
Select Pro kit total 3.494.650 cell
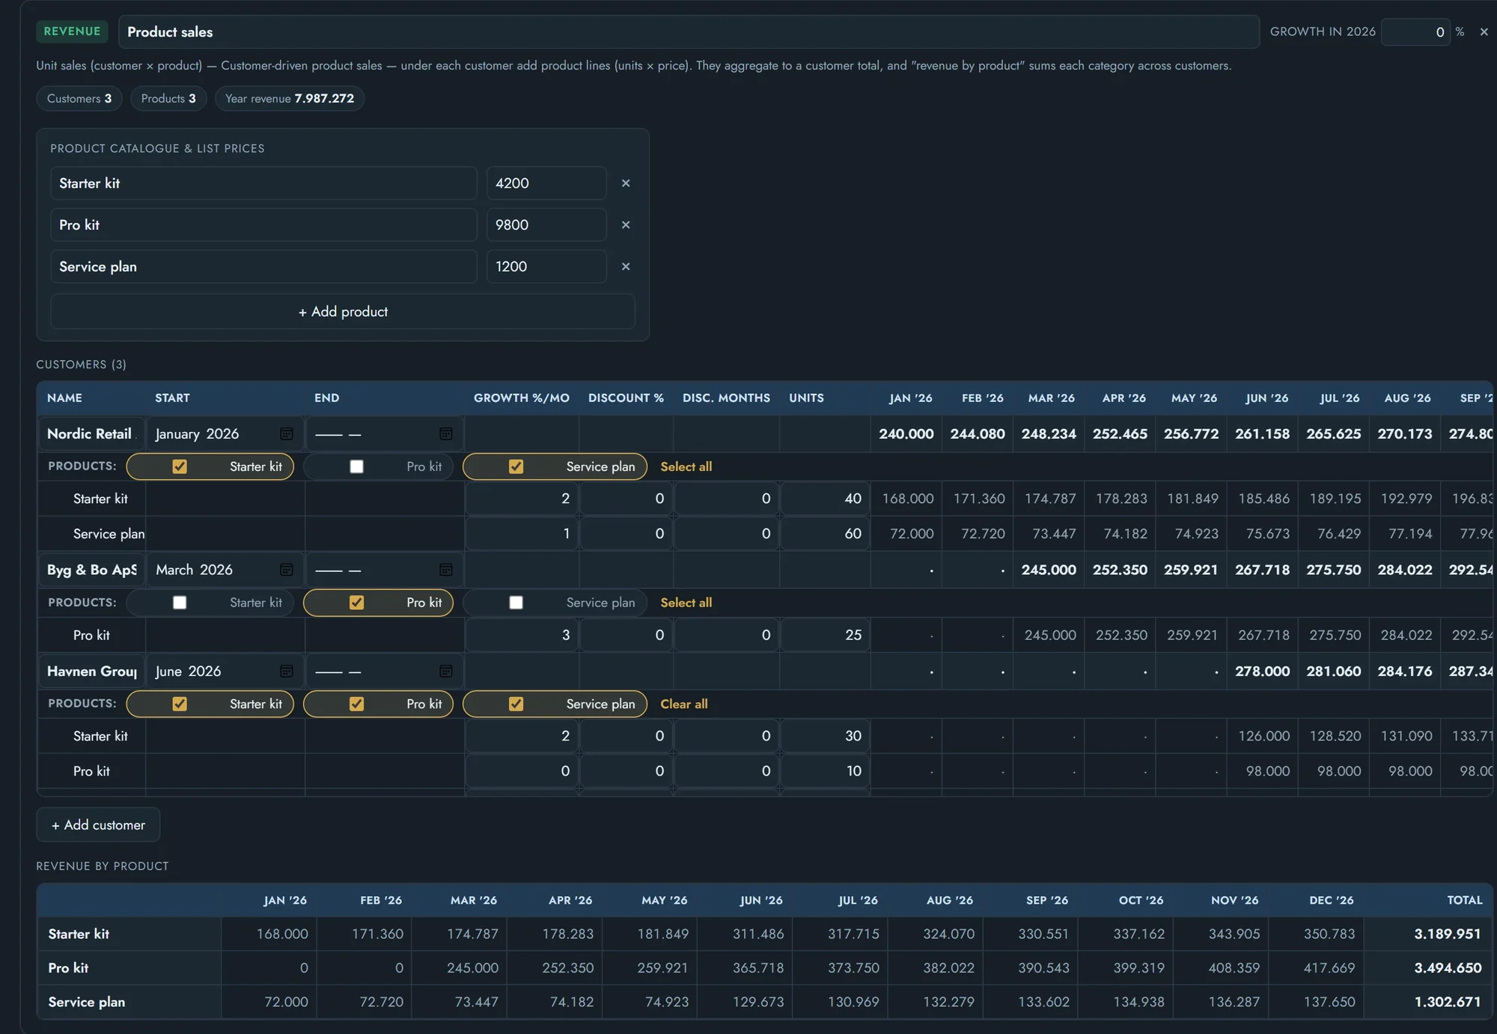coord(1427,968)
